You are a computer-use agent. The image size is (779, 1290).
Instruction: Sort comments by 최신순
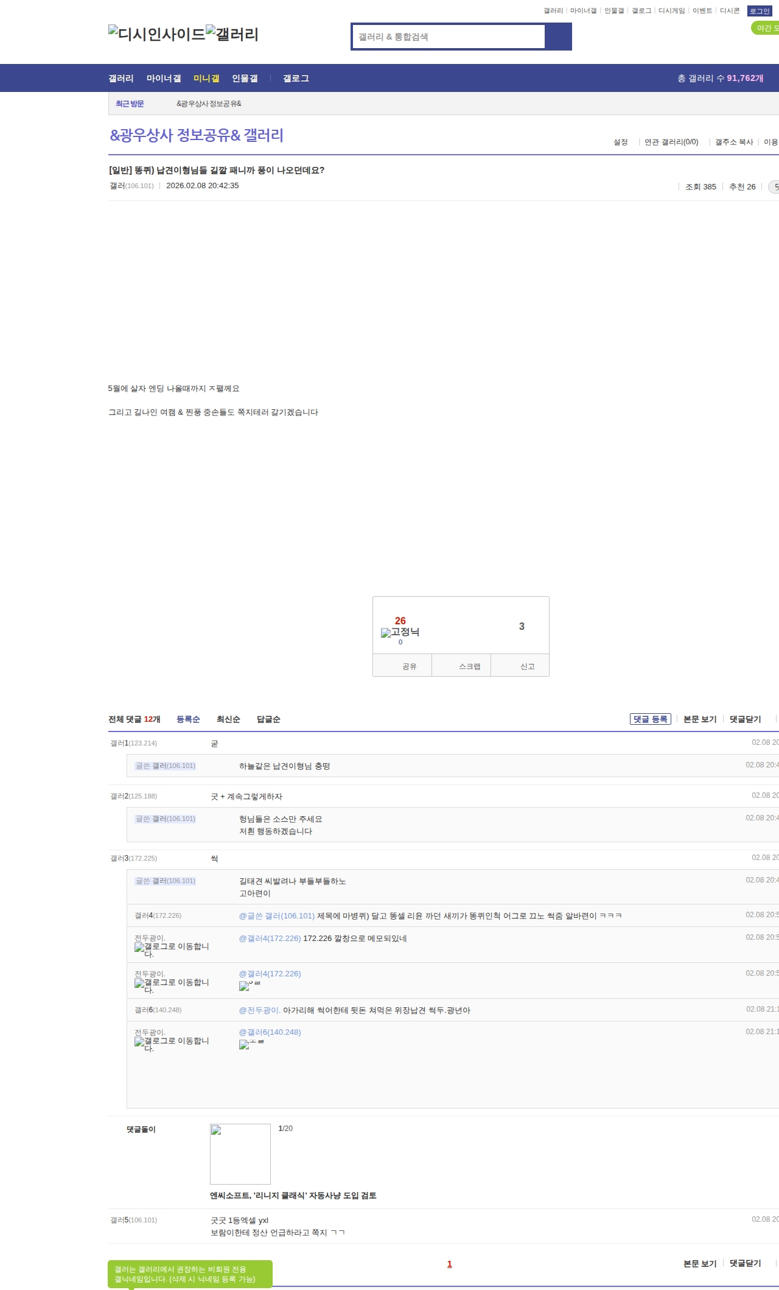(x=228, y=719)
